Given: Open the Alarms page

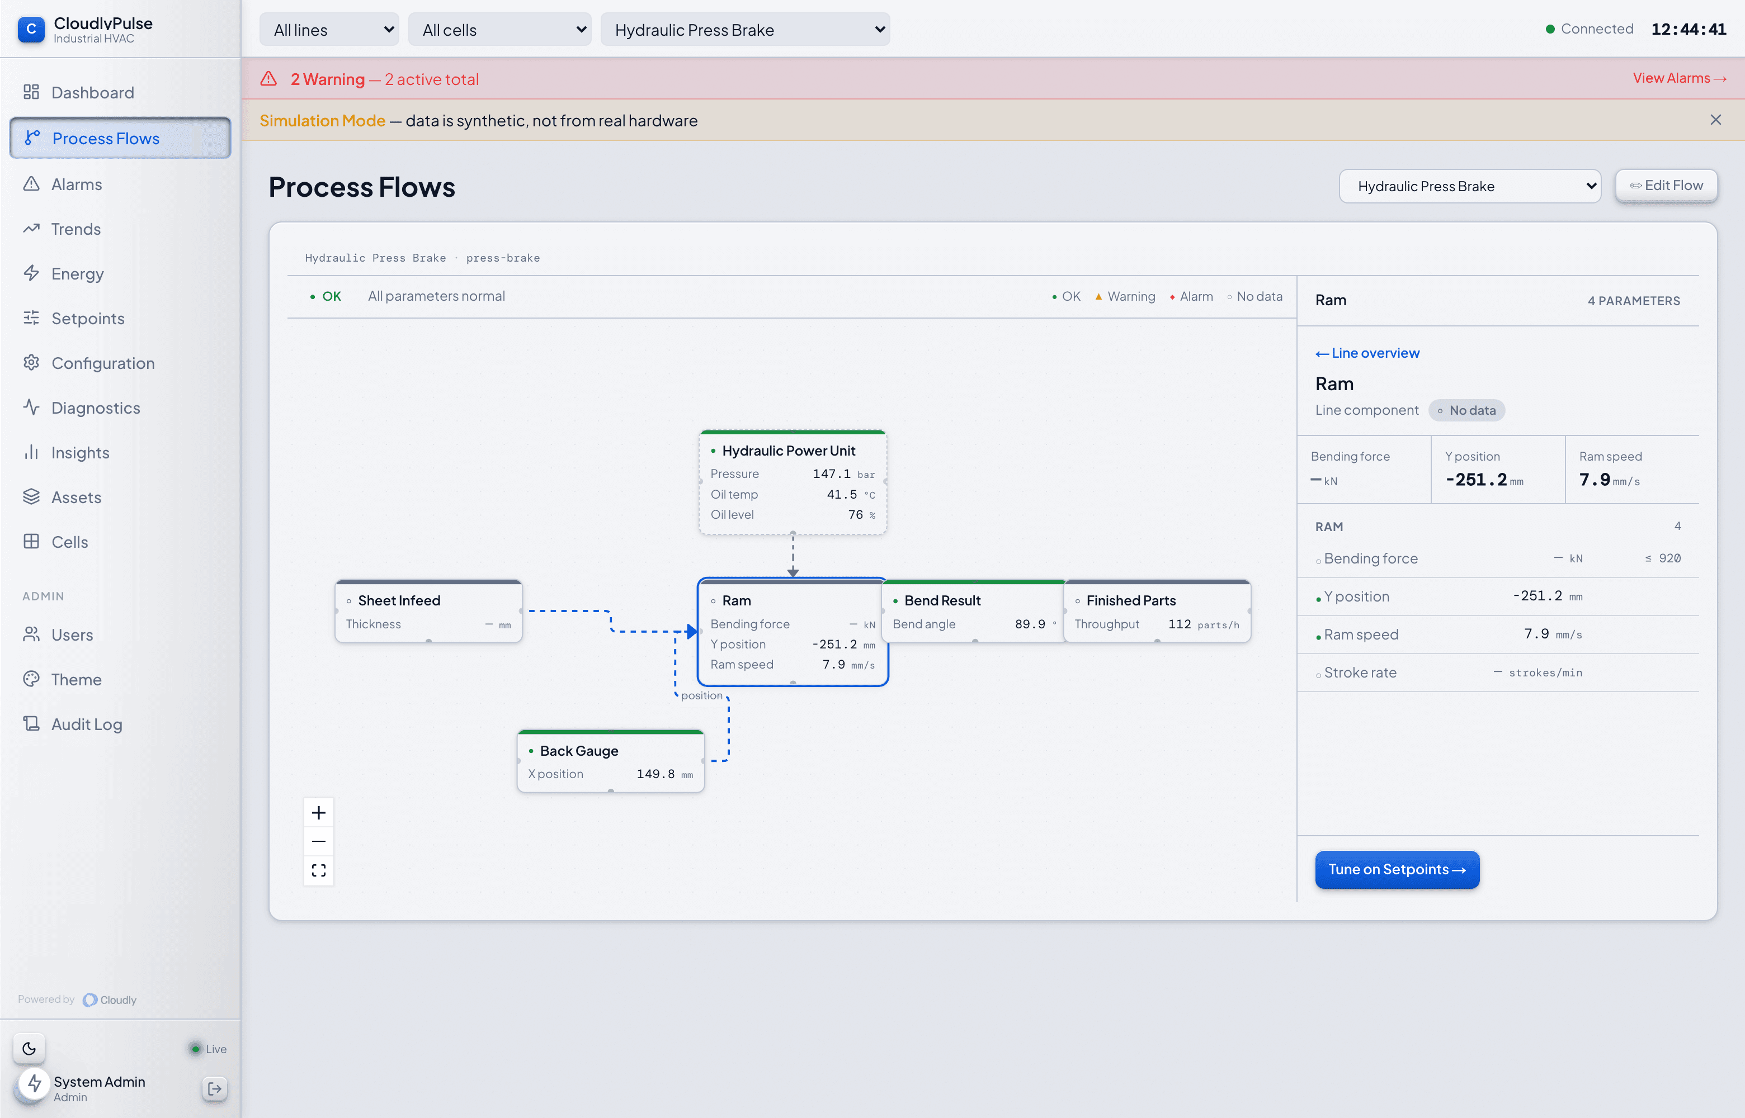Looking at the screenshot, I should click(x=120, y=184).
